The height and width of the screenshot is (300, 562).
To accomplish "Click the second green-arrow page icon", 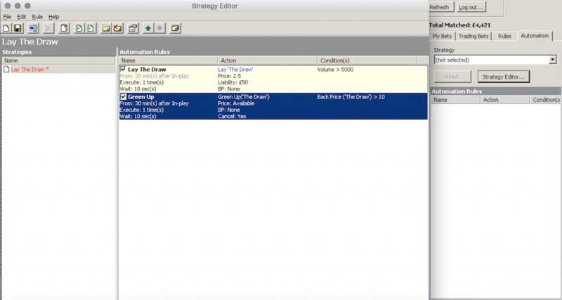I will point(91,28).
